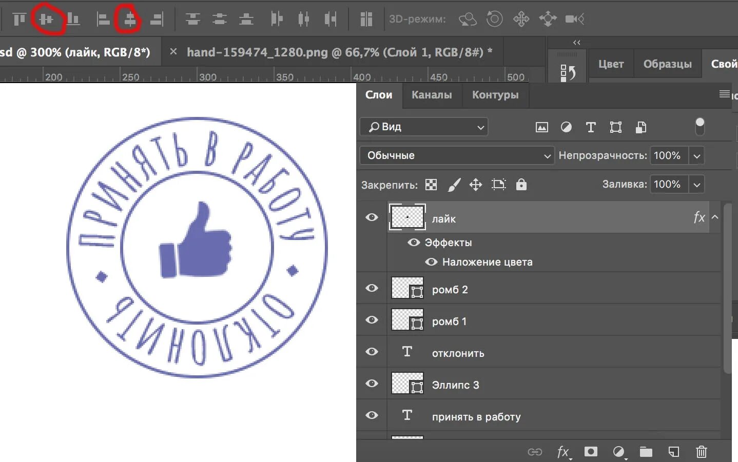This screenshot has height=462, width=738.
Task: Distribute right edges icon
Action: click(331, 19)
